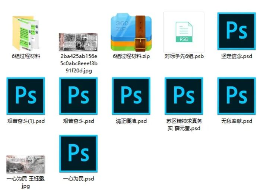Select the 2ba425ab156e jpg image thumbnail
Image resolution: width=257 pixels, height=196 pixels.
click(78, 42)
